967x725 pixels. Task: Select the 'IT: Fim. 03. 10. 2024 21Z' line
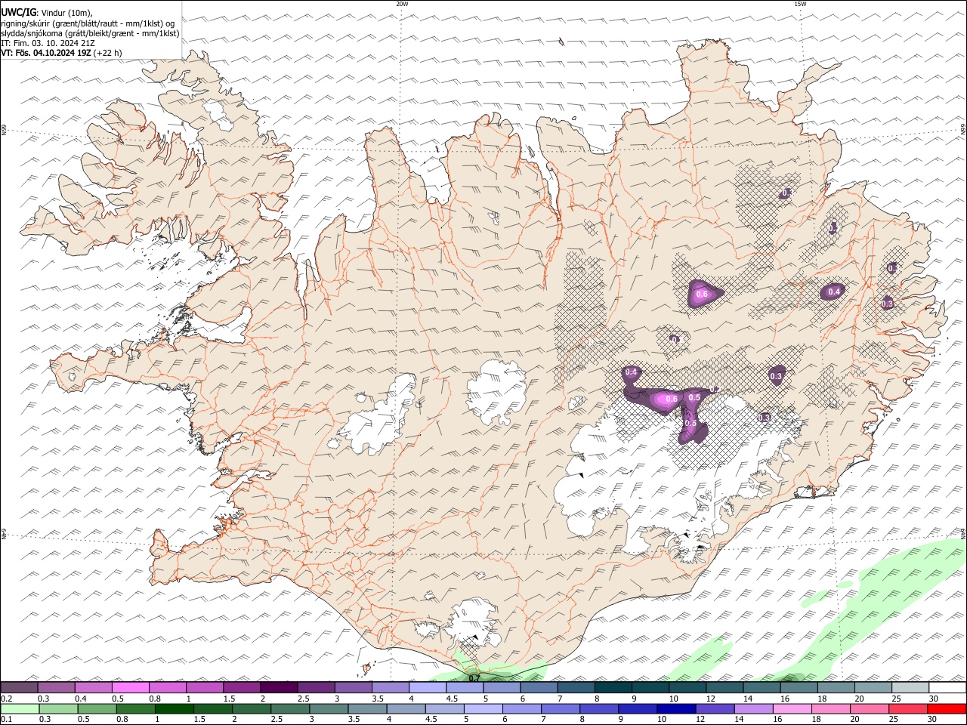tap(48, 43)
